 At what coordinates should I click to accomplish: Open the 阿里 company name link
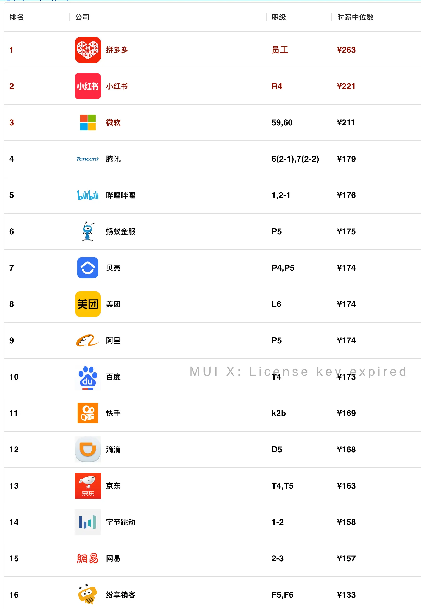[x=113, y=341]
